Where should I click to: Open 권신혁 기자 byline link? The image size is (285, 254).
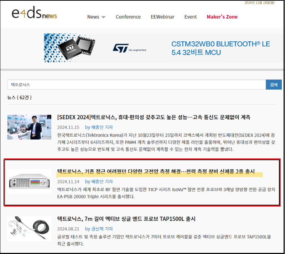click(99, 229)
